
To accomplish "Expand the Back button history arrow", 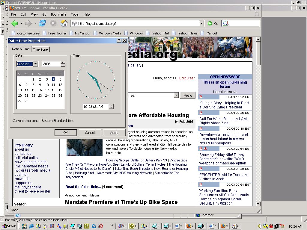I will 21,23.
